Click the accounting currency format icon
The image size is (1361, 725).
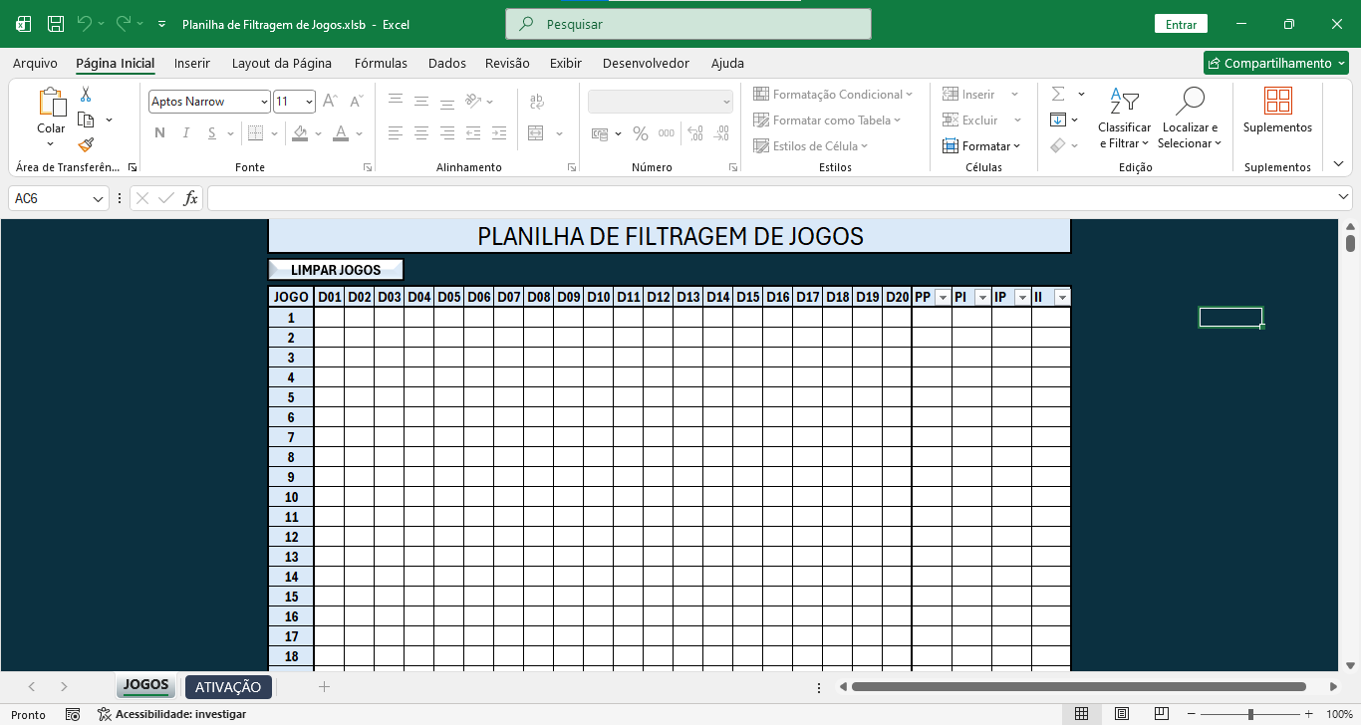[600, 133]
